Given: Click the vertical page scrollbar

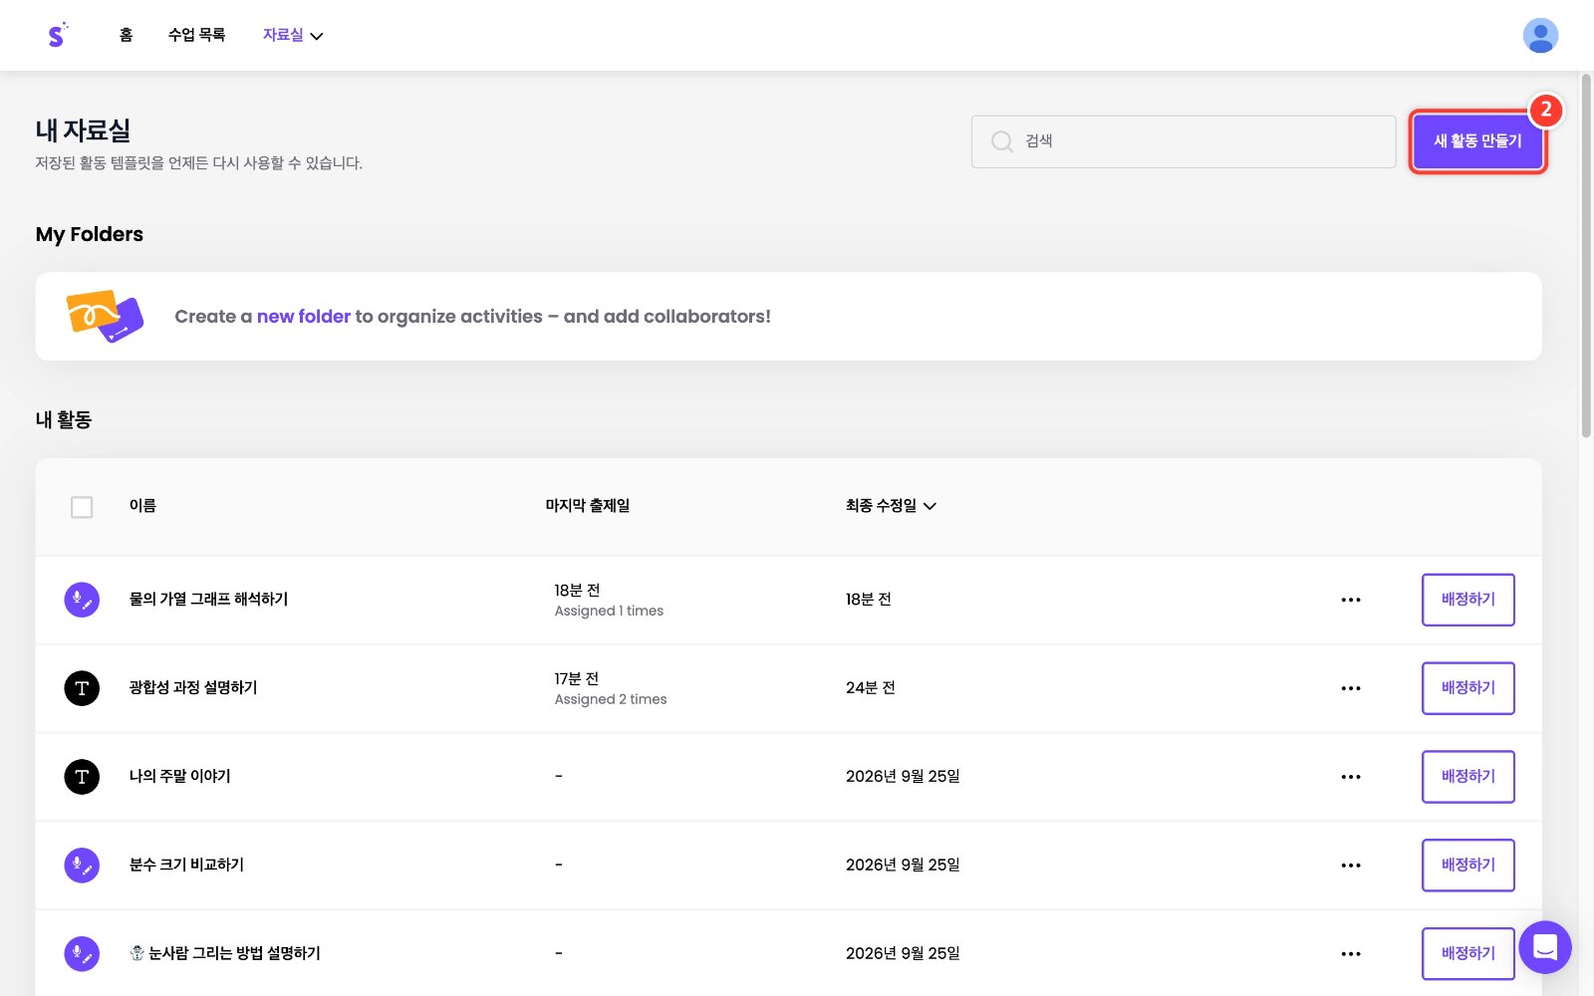Looking at the screenshot, I should [x=1586, y=254].
